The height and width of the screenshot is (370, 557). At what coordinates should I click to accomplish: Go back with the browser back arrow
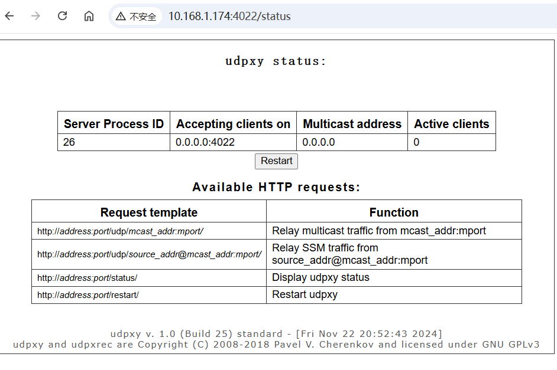[x=9, y=16]
